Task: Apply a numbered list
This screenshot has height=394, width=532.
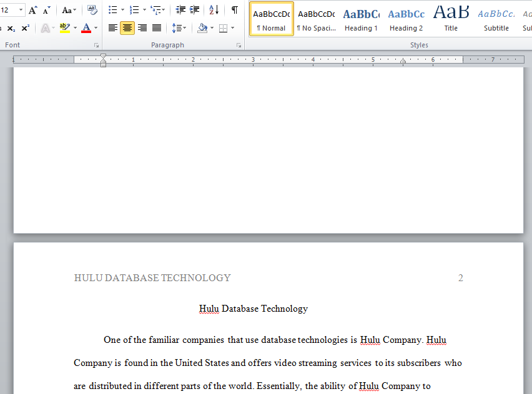Action: [134, 10]
